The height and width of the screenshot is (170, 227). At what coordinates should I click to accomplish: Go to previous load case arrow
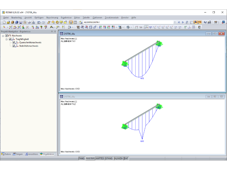coord(179,22)
